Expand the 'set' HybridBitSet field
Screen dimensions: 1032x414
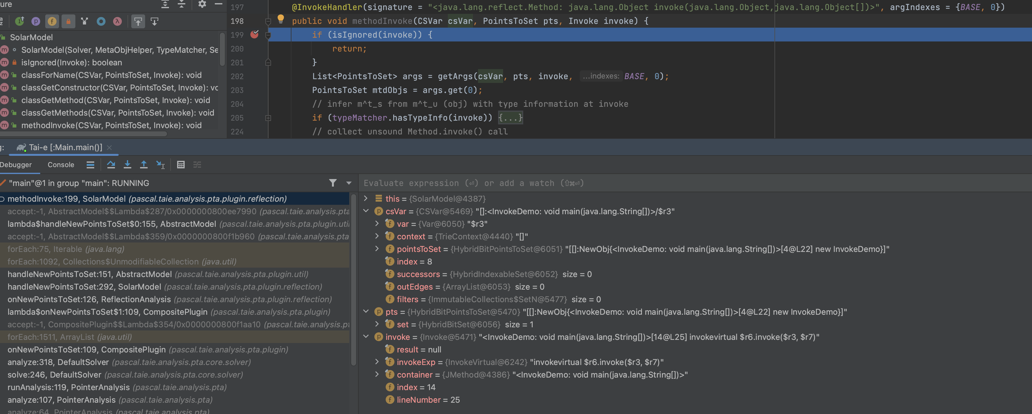377,324
